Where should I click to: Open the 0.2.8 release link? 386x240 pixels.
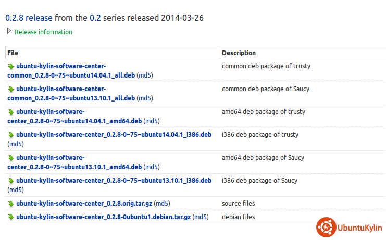(29, 18)
